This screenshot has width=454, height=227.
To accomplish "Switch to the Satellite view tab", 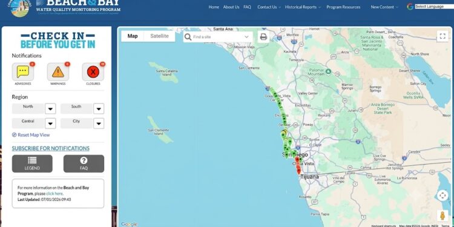I will (x=160, y=36).
